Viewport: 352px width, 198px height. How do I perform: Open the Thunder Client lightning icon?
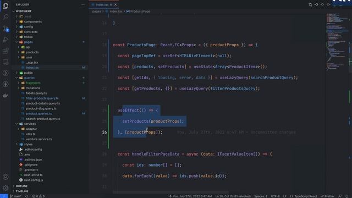[x=5, y=84]
